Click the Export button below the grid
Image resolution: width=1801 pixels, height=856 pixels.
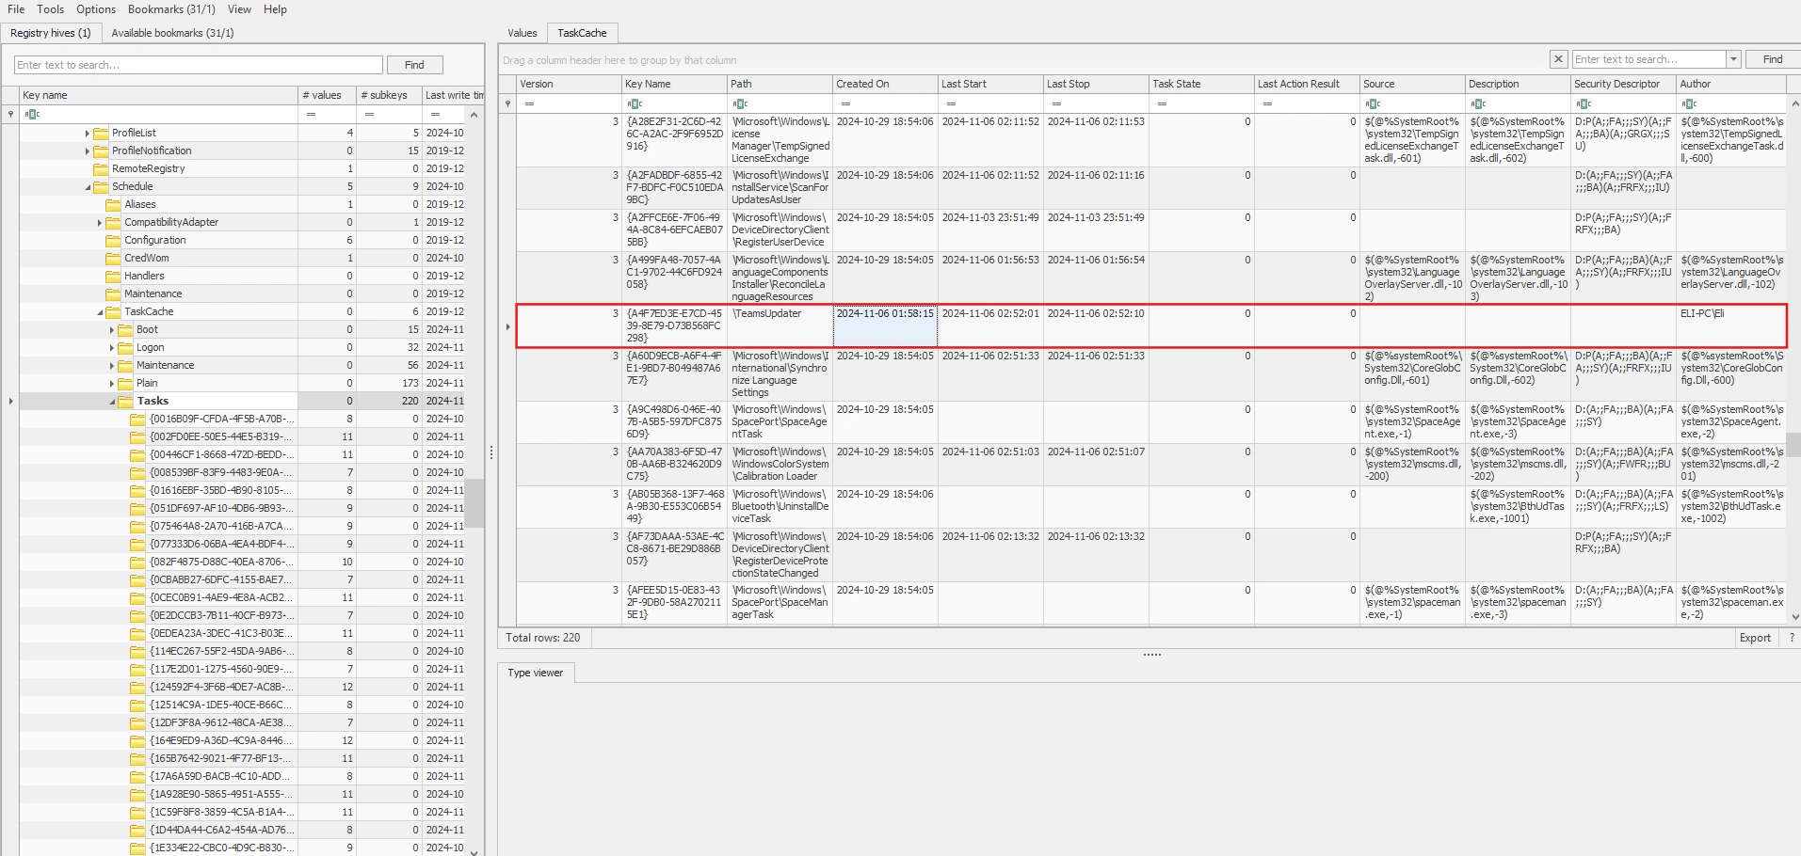1755,637
